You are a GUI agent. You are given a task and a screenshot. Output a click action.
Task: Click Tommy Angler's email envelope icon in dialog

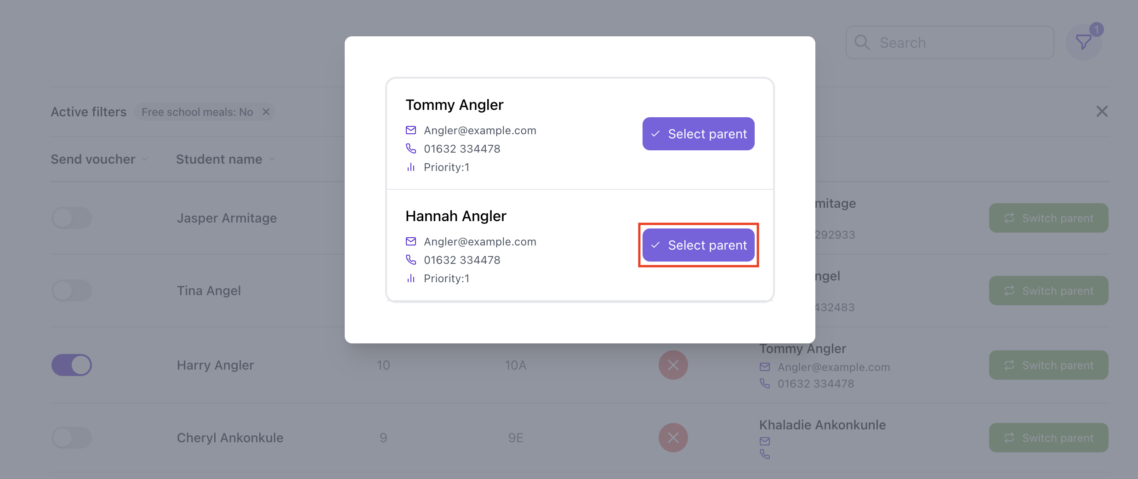411,131
